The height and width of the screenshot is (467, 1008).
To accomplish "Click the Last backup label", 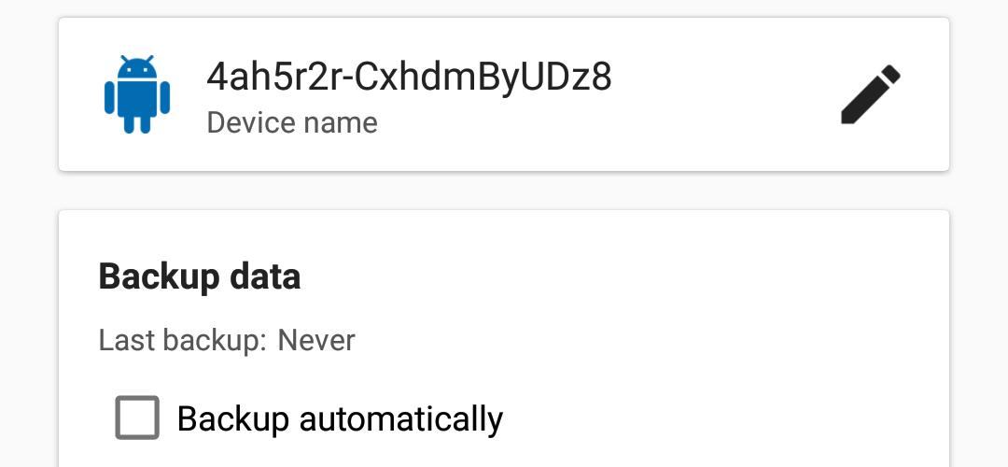I will pos(182,340).
